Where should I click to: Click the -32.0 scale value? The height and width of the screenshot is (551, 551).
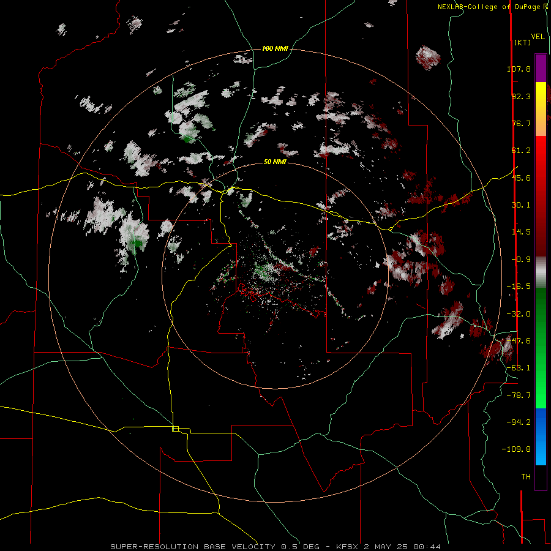tap(519, 314)
